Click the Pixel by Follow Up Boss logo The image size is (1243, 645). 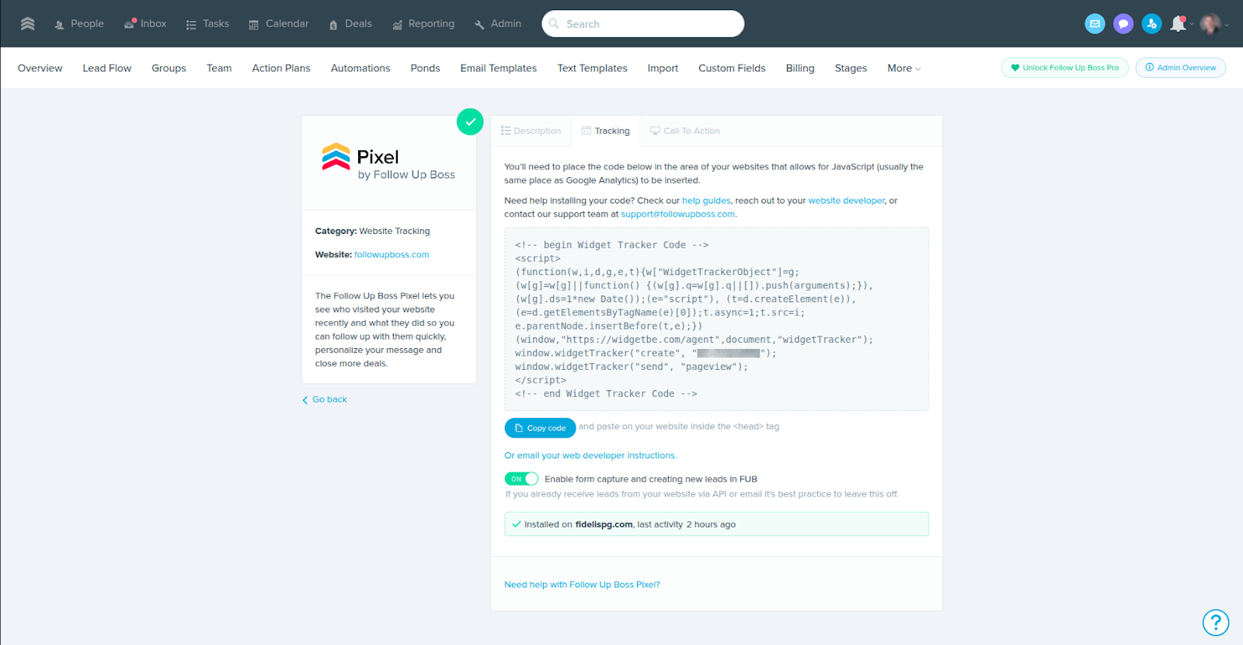tap(388, 162)
